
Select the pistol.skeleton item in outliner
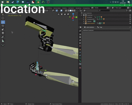point(91,23)
